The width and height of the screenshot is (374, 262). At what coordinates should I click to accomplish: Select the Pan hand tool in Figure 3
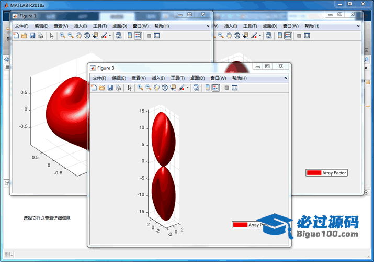pyautogui.click(x=156, y=88)
